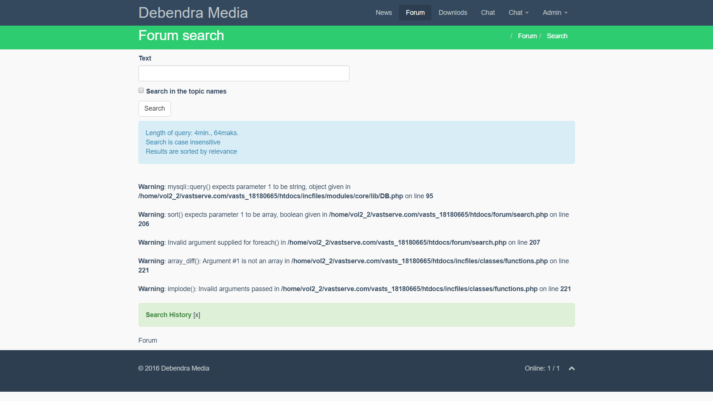Click the Debendra Media site title

[193, 13]
